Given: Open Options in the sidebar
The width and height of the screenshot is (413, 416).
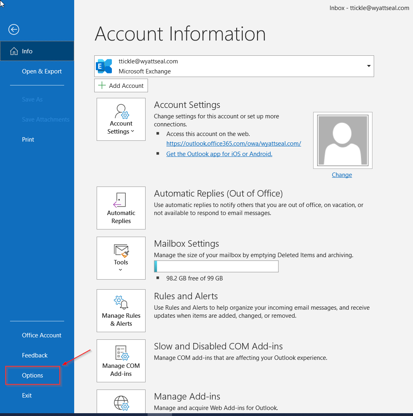Looking at the screenshot, I should [x=32, y=375].
